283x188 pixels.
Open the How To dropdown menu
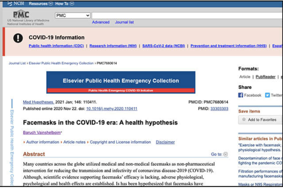[65, 4]
